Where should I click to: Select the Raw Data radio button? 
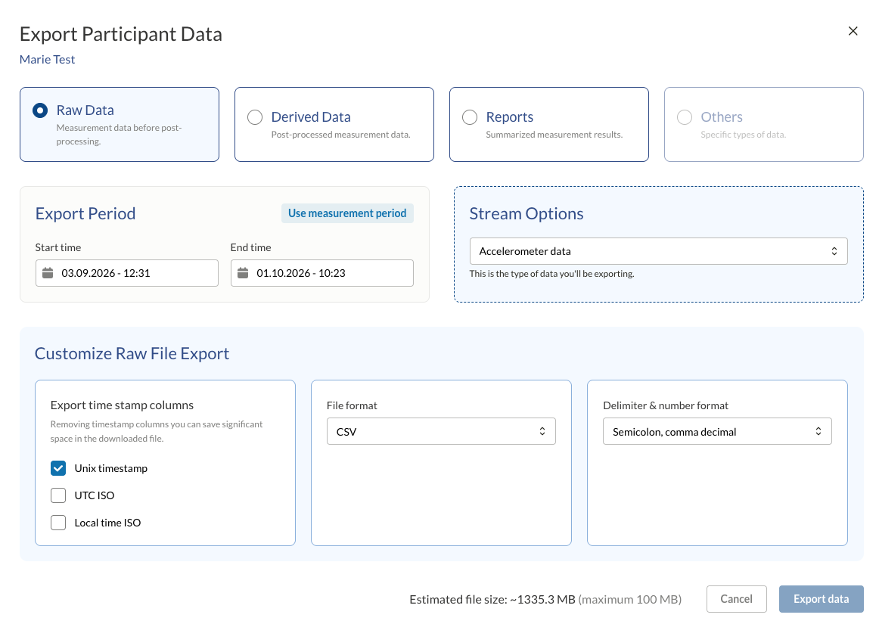(40, 110)
